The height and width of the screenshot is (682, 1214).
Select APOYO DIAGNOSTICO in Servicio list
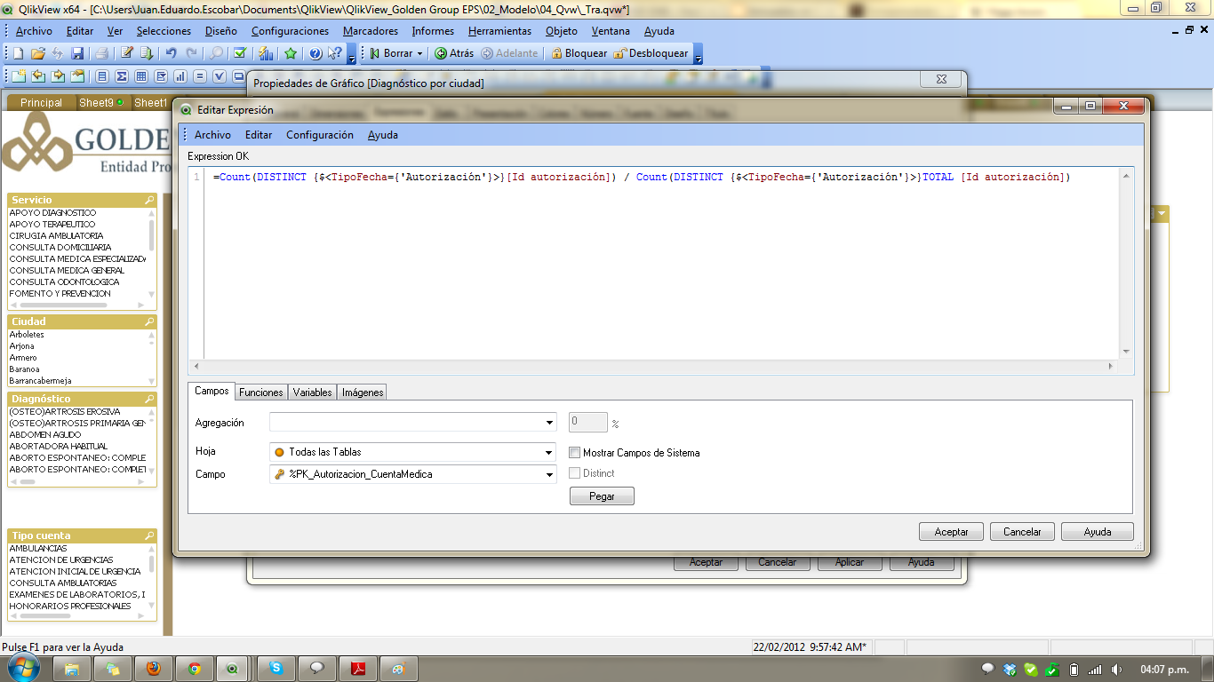click(52, 213)
